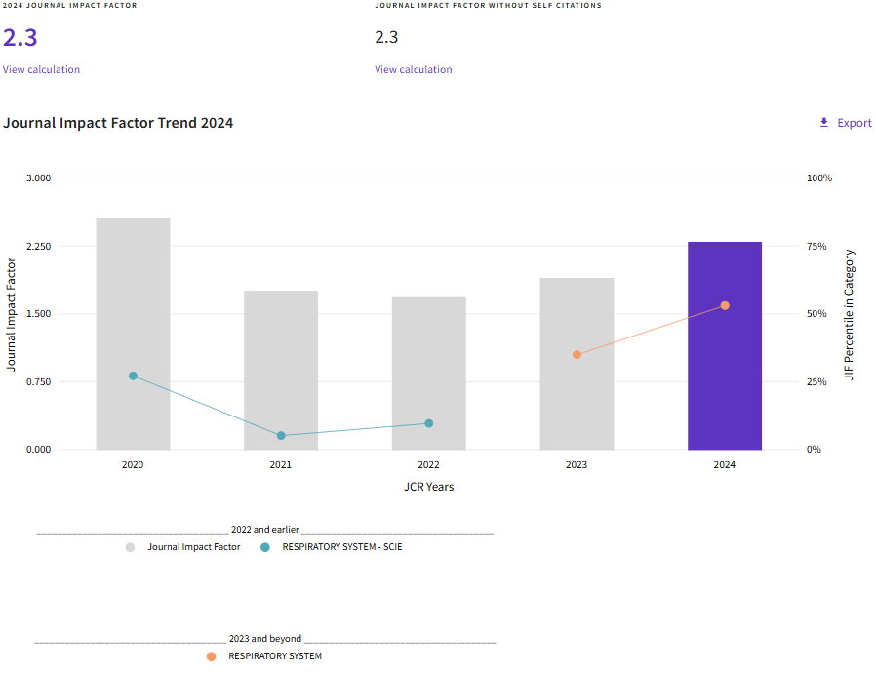Toggle the orange RESPIRATORY SYSTEM legend dot
Screen dimensions: 876x674
211,656
